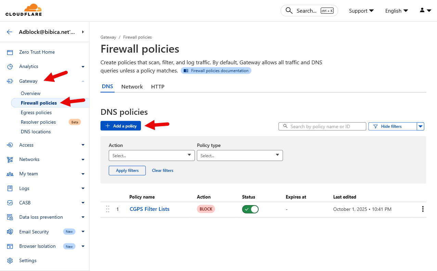This screenshot has width=437, height=271.
Task: Click the Apply filters button
Action: point(127,171)
